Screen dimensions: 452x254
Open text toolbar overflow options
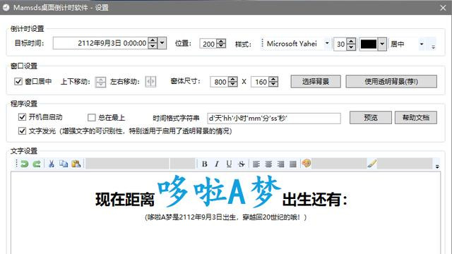pos(437,167)
